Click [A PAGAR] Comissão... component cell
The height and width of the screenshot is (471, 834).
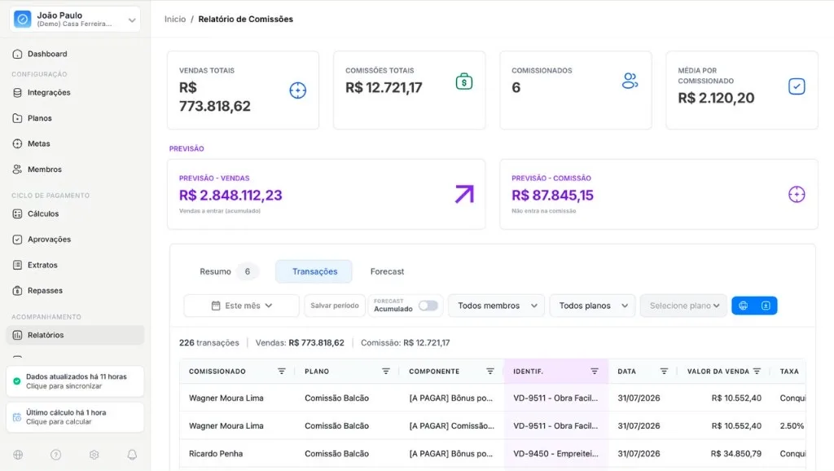[451, 425]
